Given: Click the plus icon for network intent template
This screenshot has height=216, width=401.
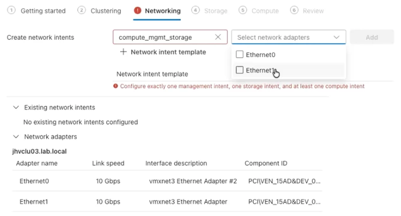Looking at the screenshot, I should click(x=123, y=52).
